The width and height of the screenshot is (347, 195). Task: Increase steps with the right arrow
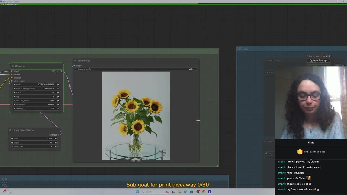(x=58, y=92)
